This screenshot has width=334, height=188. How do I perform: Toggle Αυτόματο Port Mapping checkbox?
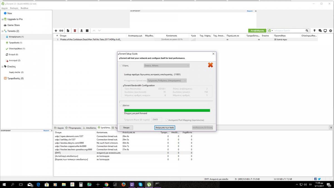(166, 120)
